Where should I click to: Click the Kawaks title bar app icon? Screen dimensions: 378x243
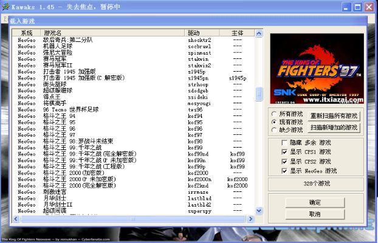point(5,7)
